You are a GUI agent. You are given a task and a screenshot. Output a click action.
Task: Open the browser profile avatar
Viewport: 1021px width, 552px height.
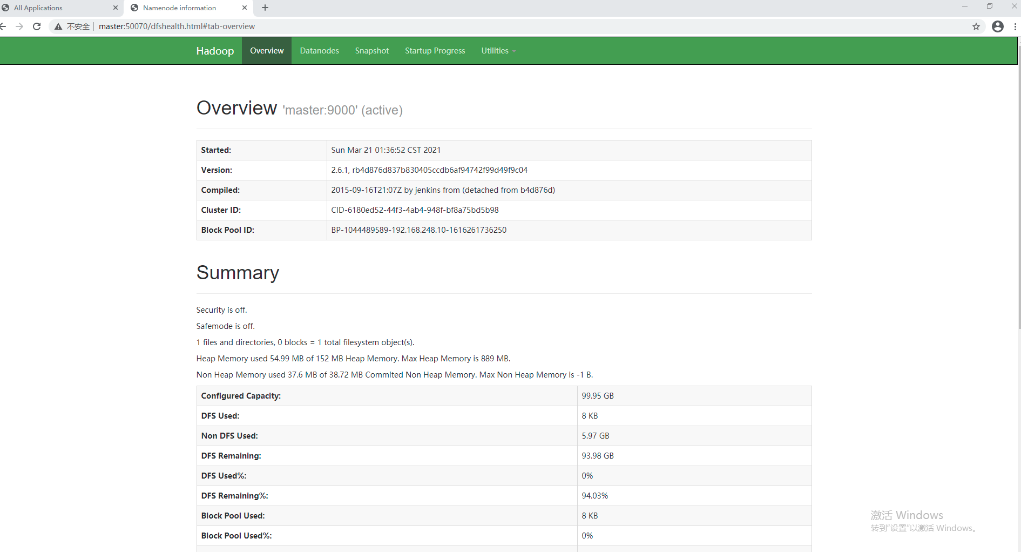(998, 26)
